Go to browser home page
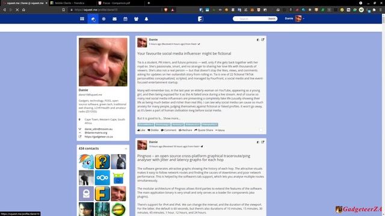The width and height of the screenshot is (385, 216). [x=23, y=10]
